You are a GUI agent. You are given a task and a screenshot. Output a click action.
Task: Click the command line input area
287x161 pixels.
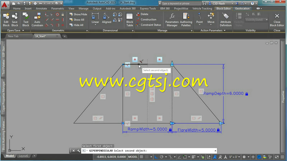pos(149,151)
